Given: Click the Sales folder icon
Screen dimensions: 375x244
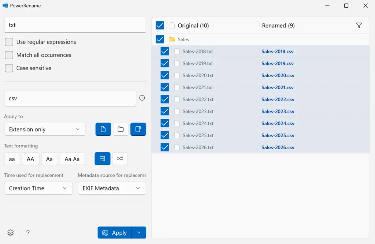Looking at the screenshot, I should [x=172, y=39].
